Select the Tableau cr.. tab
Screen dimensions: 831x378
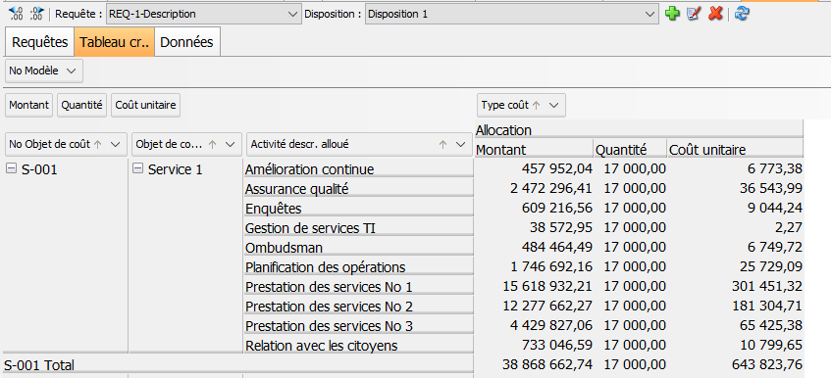(x=115, y=42)
